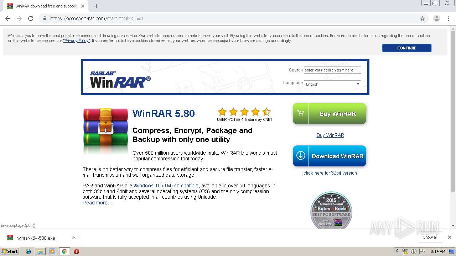Open downloaded winrar-x64-580.exe file
Screen dimensions: 456x256
pyautogui.click(x=36, y=238)
